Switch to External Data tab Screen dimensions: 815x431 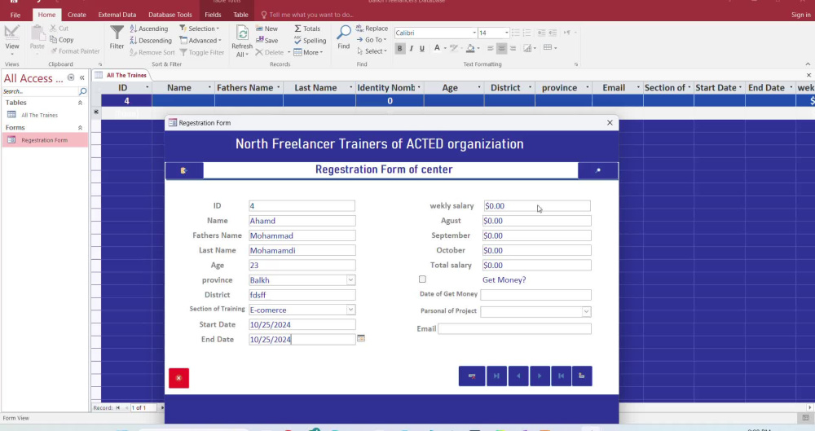tap(117, 15)
